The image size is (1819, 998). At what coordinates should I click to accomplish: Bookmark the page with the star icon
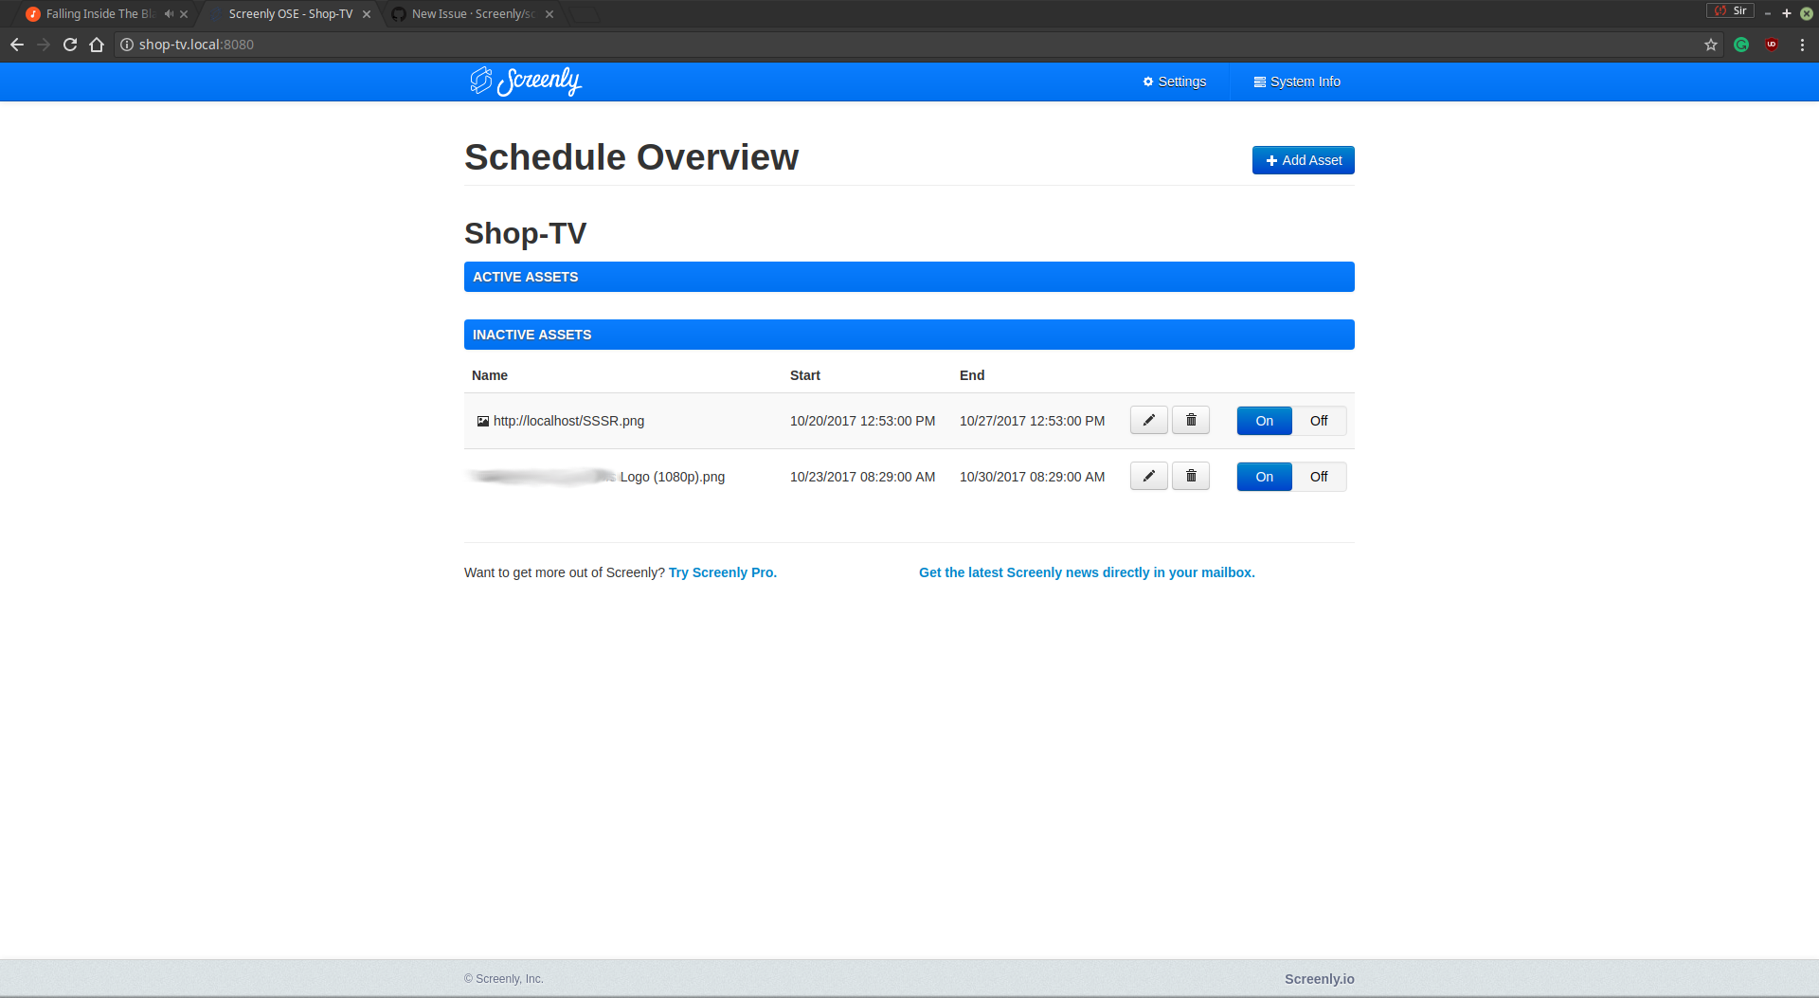(x=1711, y=45)
